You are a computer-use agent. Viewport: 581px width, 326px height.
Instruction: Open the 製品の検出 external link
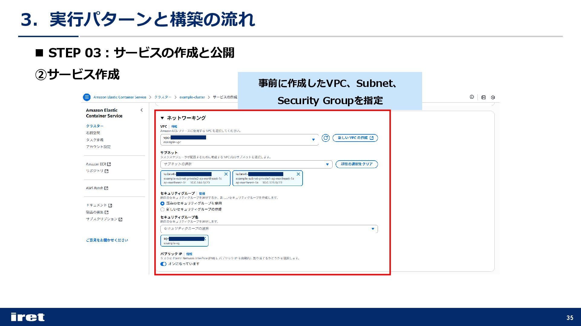click(x=97, y=212)
